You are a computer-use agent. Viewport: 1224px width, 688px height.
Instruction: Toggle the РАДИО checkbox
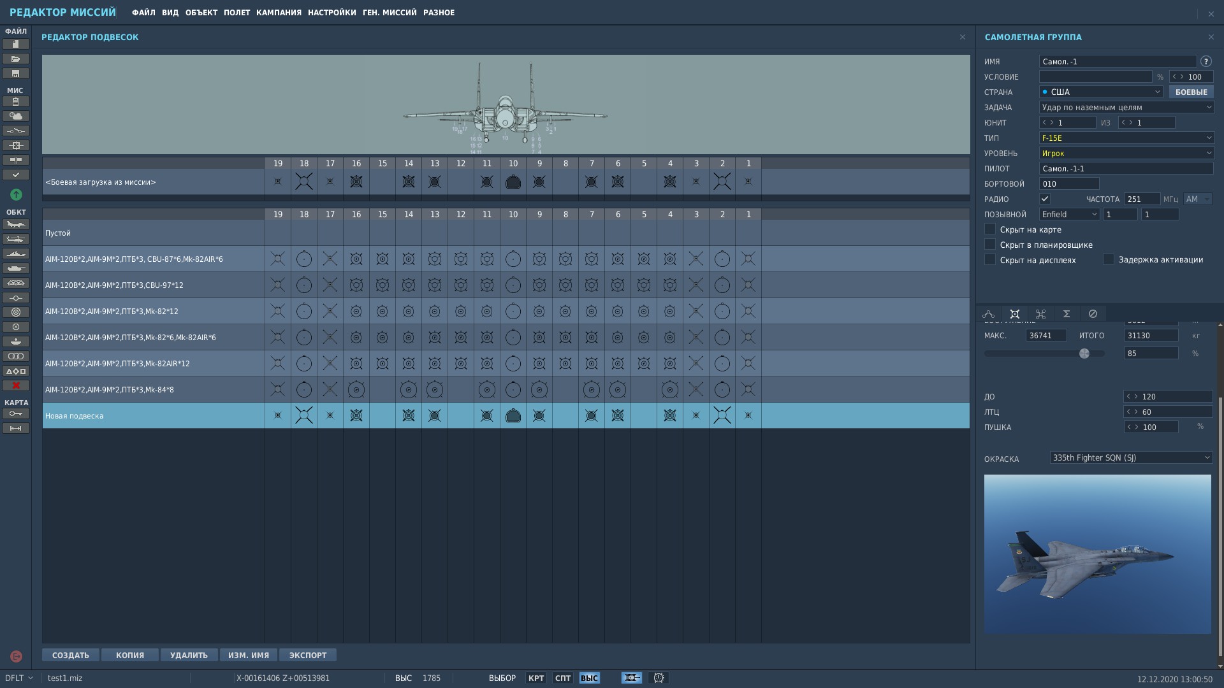(1044, 199)
